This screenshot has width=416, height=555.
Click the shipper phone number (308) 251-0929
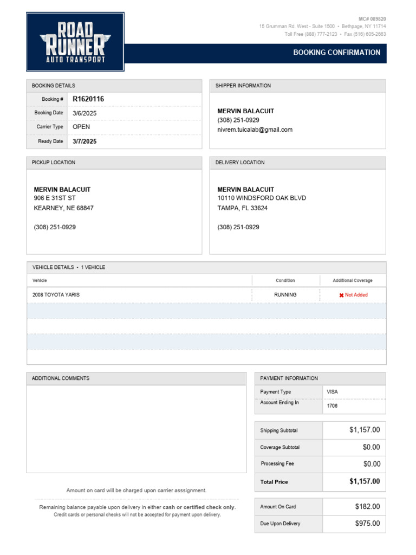tap(238, 120)
